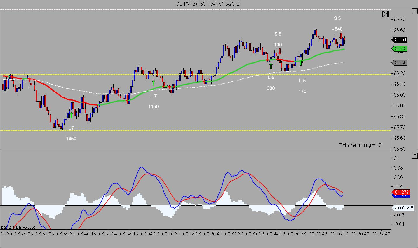Click the 09:10:31 time axis label
Viewport: 418px width, 248px height.
(171, 234)
